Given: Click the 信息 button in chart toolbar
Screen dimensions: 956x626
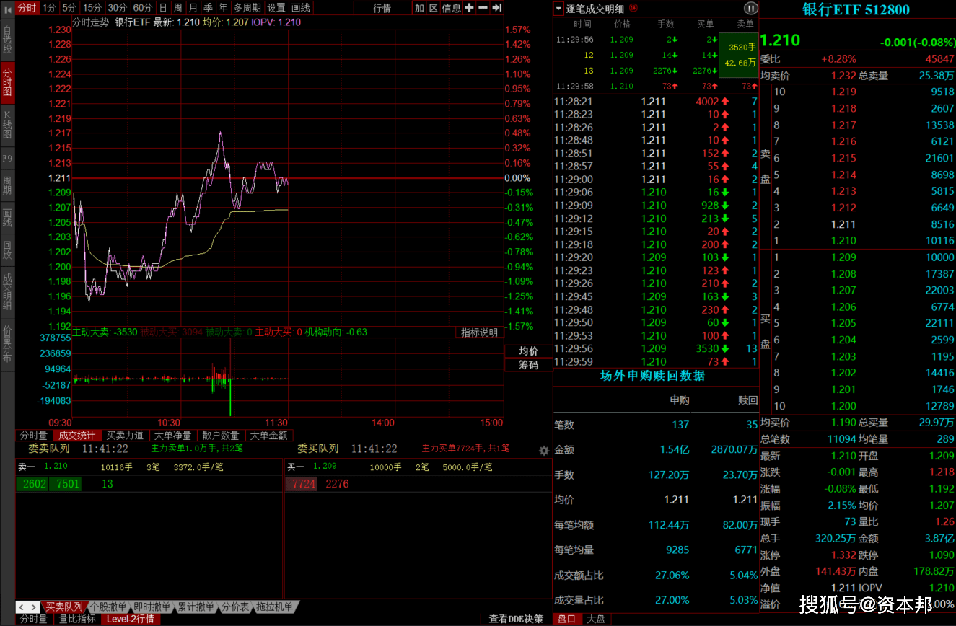Looking at the screenshot, I should pyautogui.click(x=452, y=7).
